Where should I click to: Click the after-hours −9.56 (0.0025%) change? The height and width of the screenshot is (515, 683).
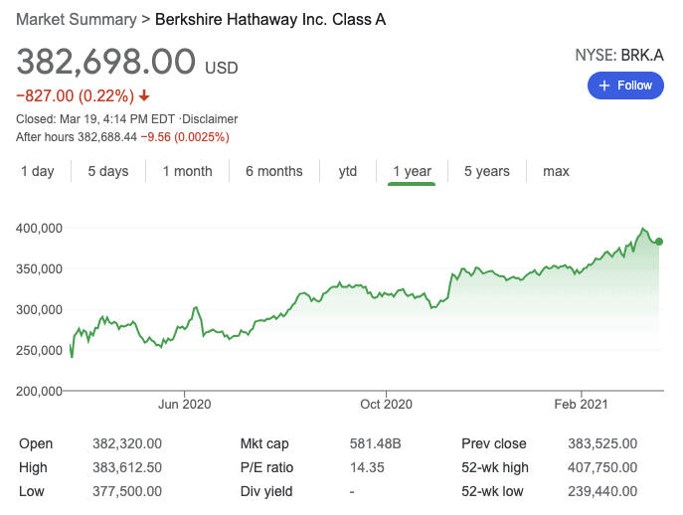pos(185,137)
